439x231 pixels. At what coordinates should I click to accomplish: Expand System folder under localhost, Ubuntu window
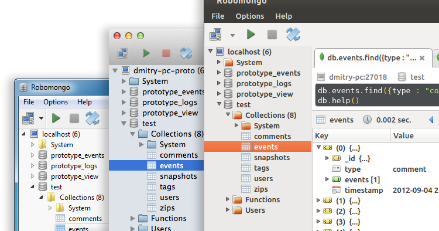219,62
